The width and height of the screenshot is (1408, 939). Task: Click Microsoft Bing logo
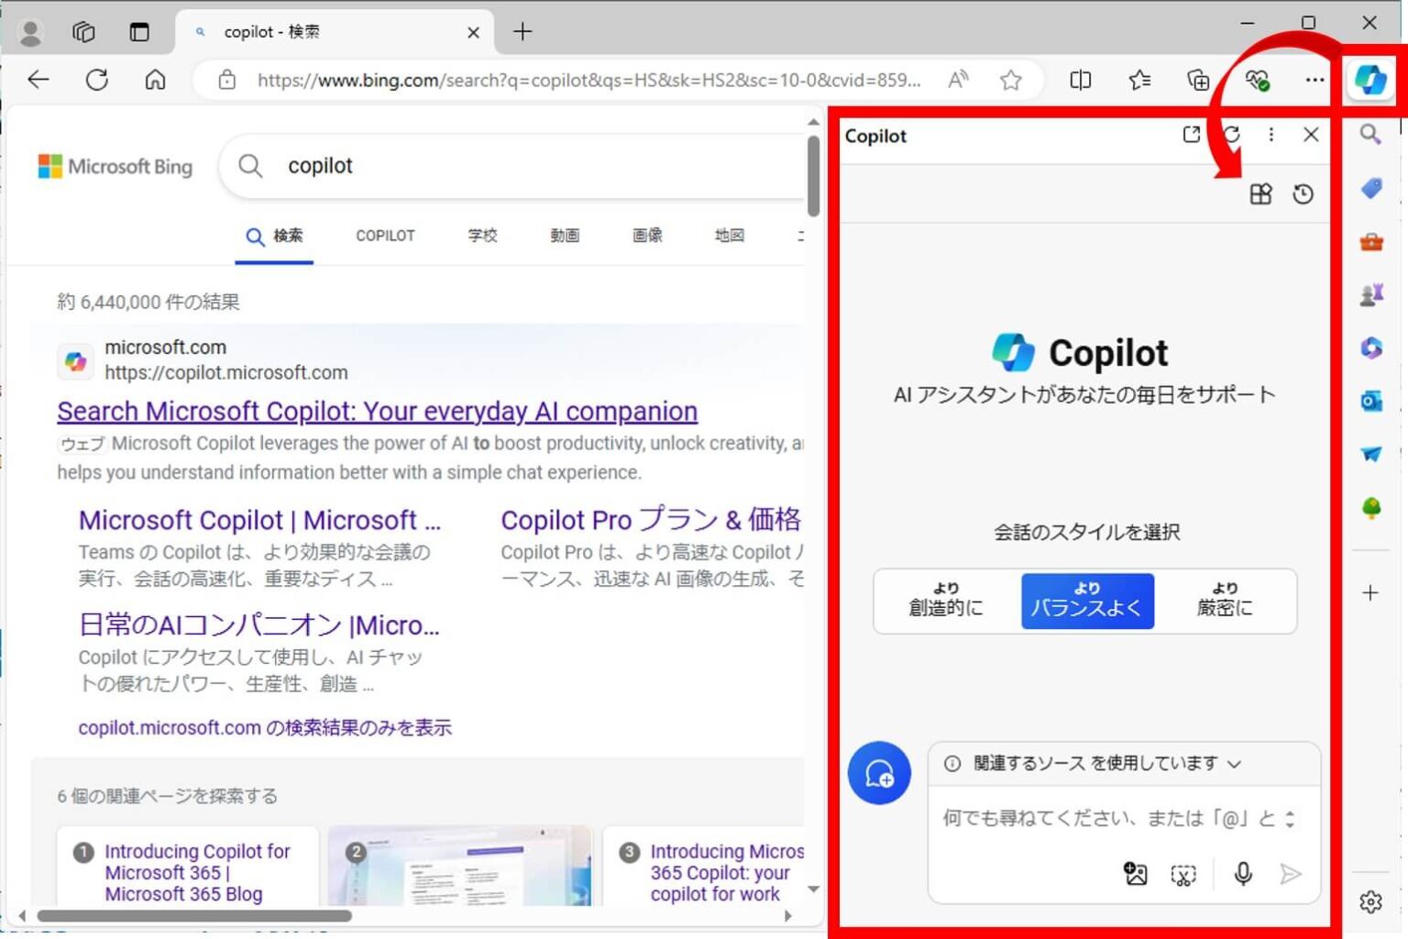point(115,166)
